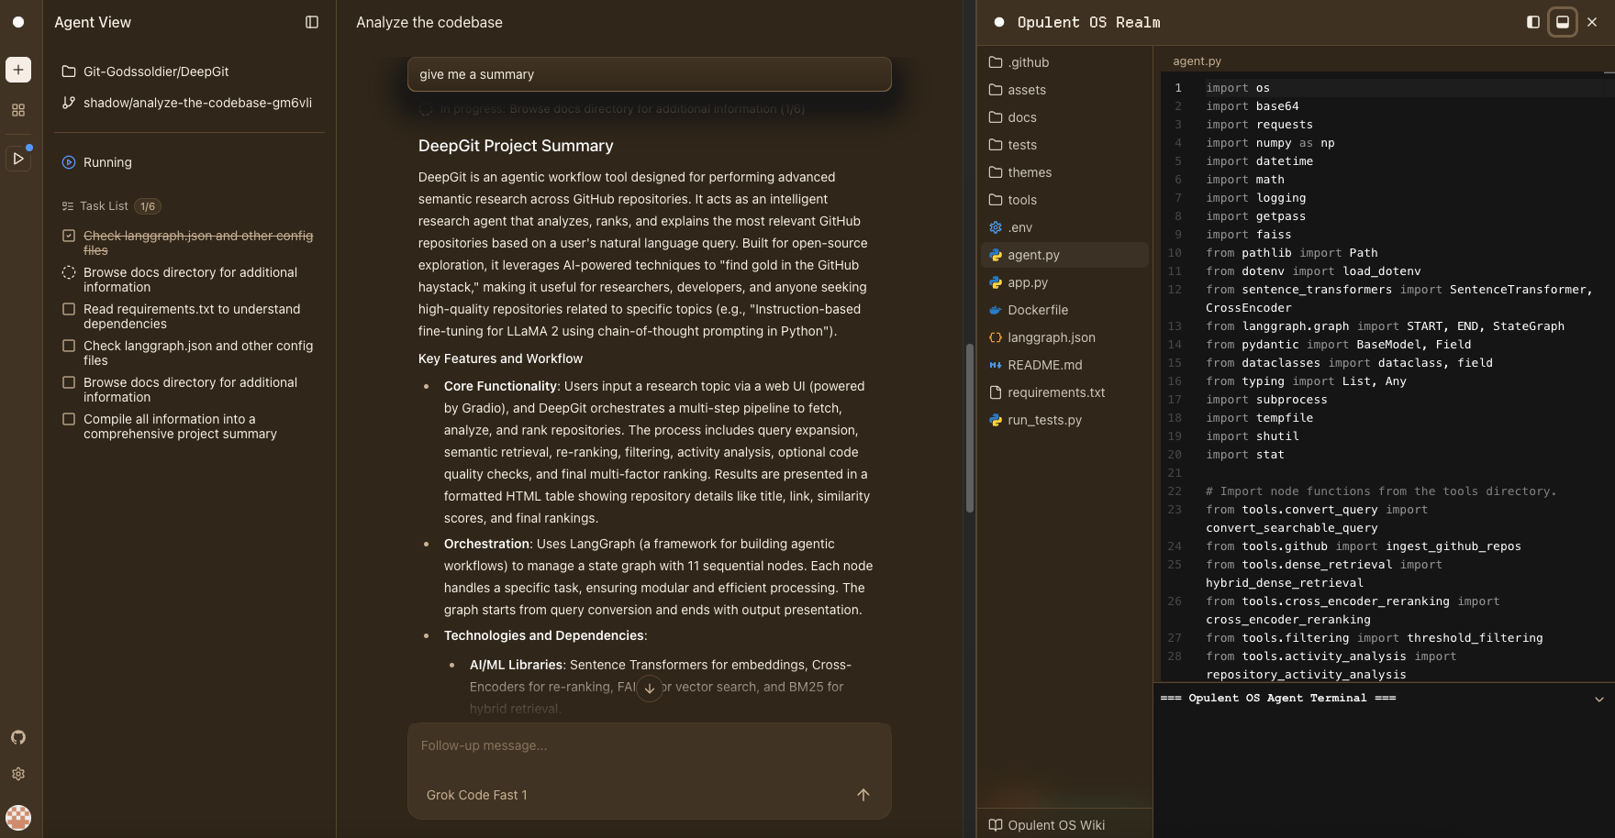Select the running agents play icon
1615x838 pixels.
tap(17, 158)
